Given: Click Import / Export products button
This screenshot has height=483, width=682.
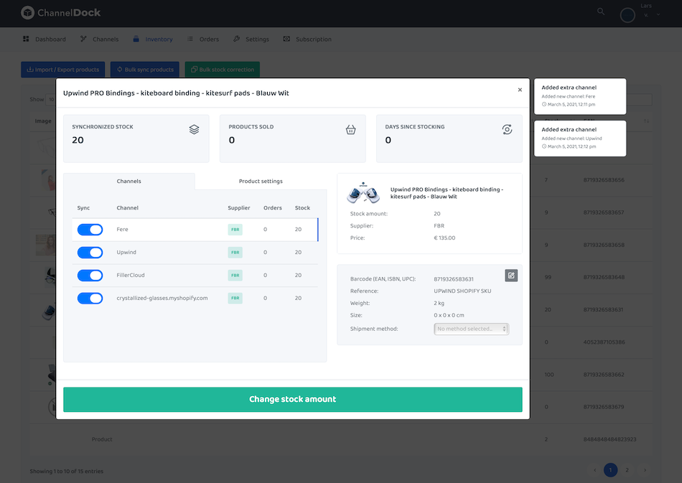Looking at the screenshot, I should point(63,70).
